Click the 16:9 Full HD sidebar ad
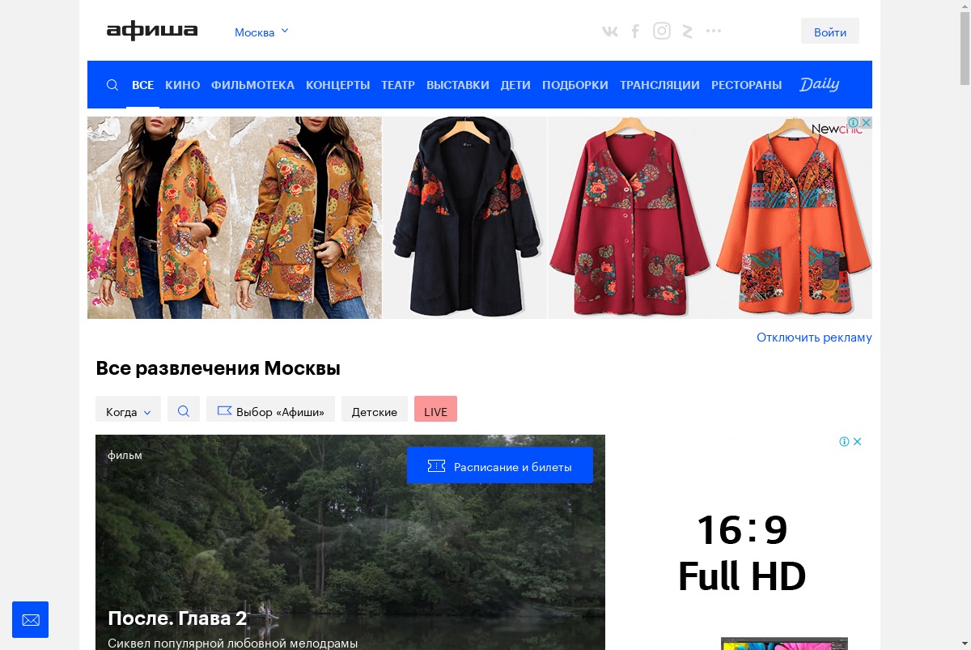This screenshot has height=650, width=971. coord(743,542)
